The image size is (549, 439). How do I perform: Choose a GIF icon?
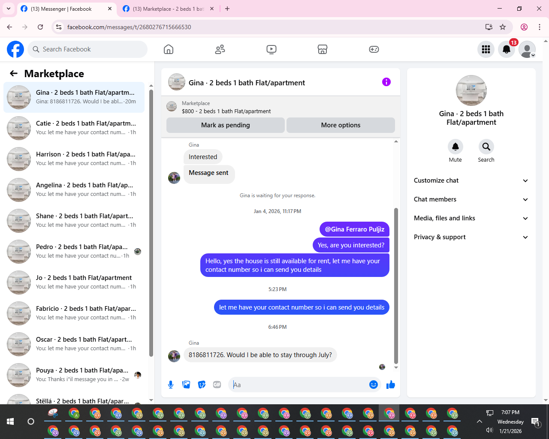[217, 385]
